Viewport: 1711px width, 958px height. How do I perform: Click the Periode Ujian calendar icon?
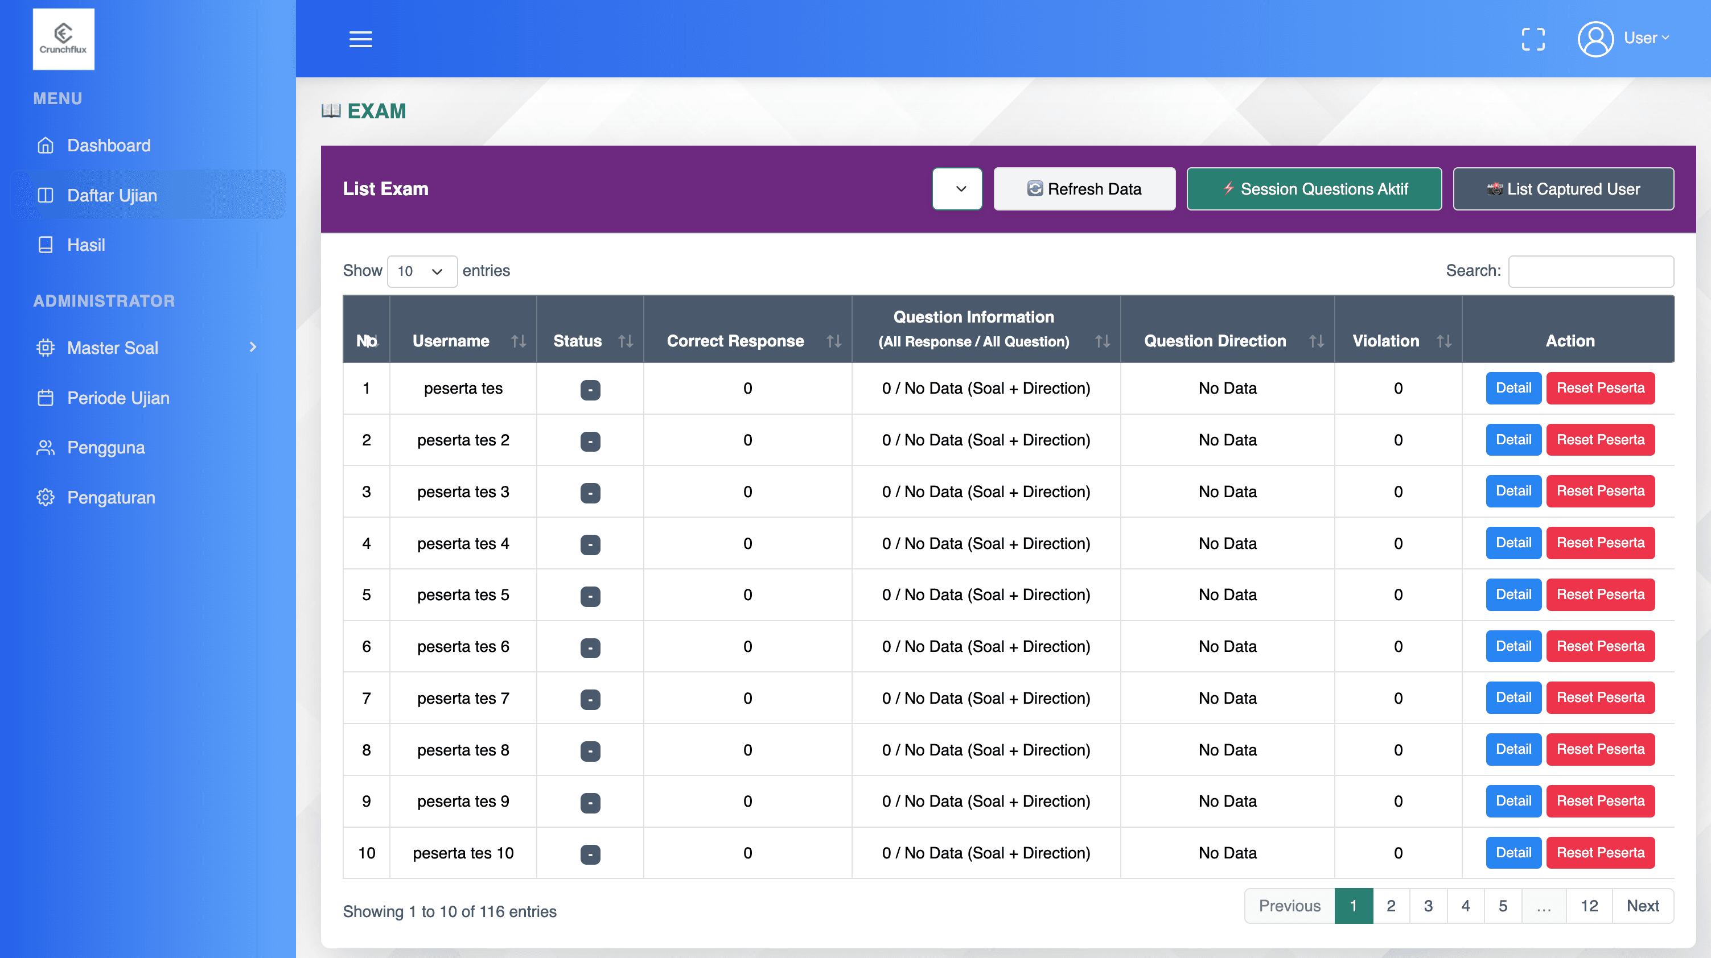[45, 398]
